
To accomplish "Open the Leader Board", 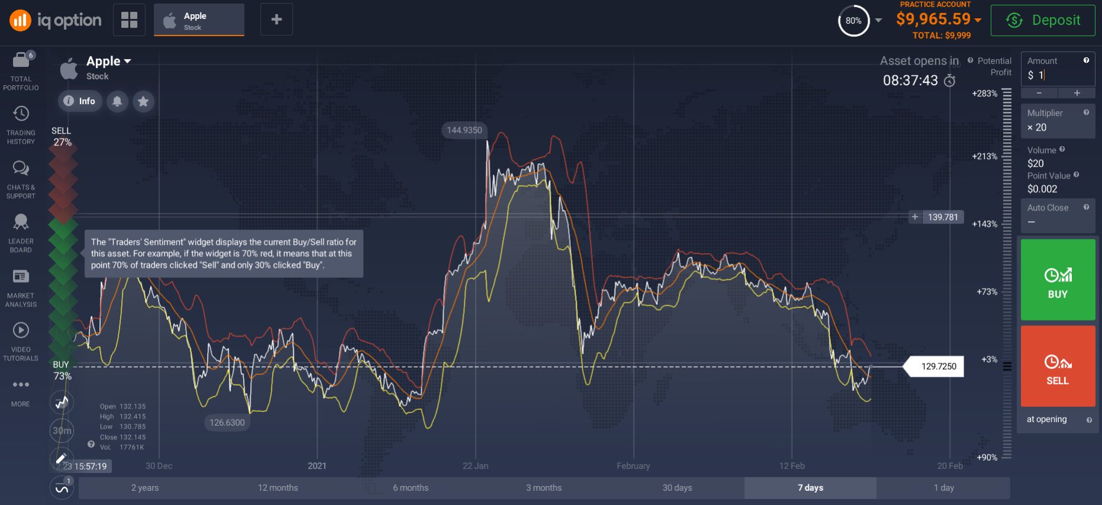I will click(x=21, y=234).
